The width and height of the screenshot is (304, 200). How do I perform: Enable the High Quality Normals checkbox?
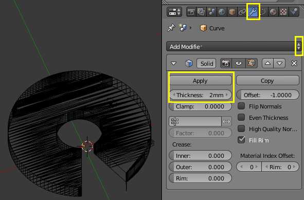coord(241,129)
